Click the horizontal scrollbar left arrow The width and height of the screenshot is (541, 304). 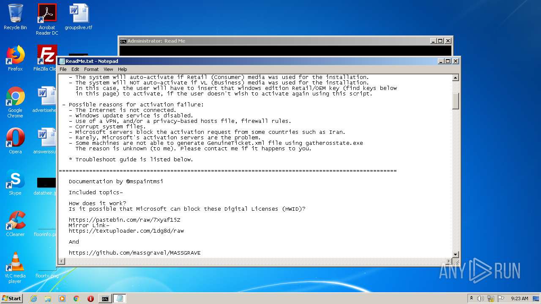pos(62,261)
